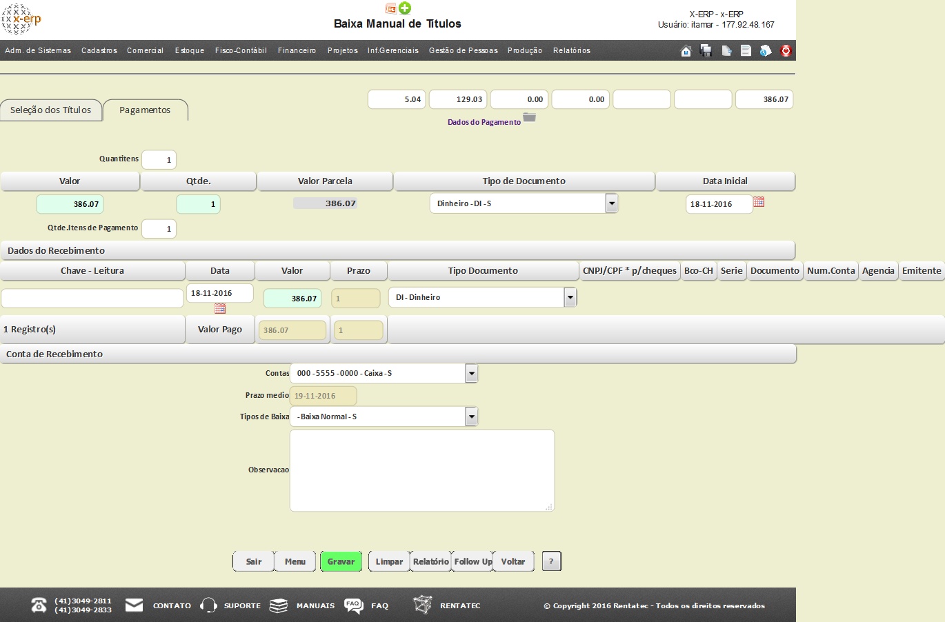The height and width of the screenshot is (622, 945).
Task: Click the red power logout icon
Action: pyautogui.click(x=786, y=50)
